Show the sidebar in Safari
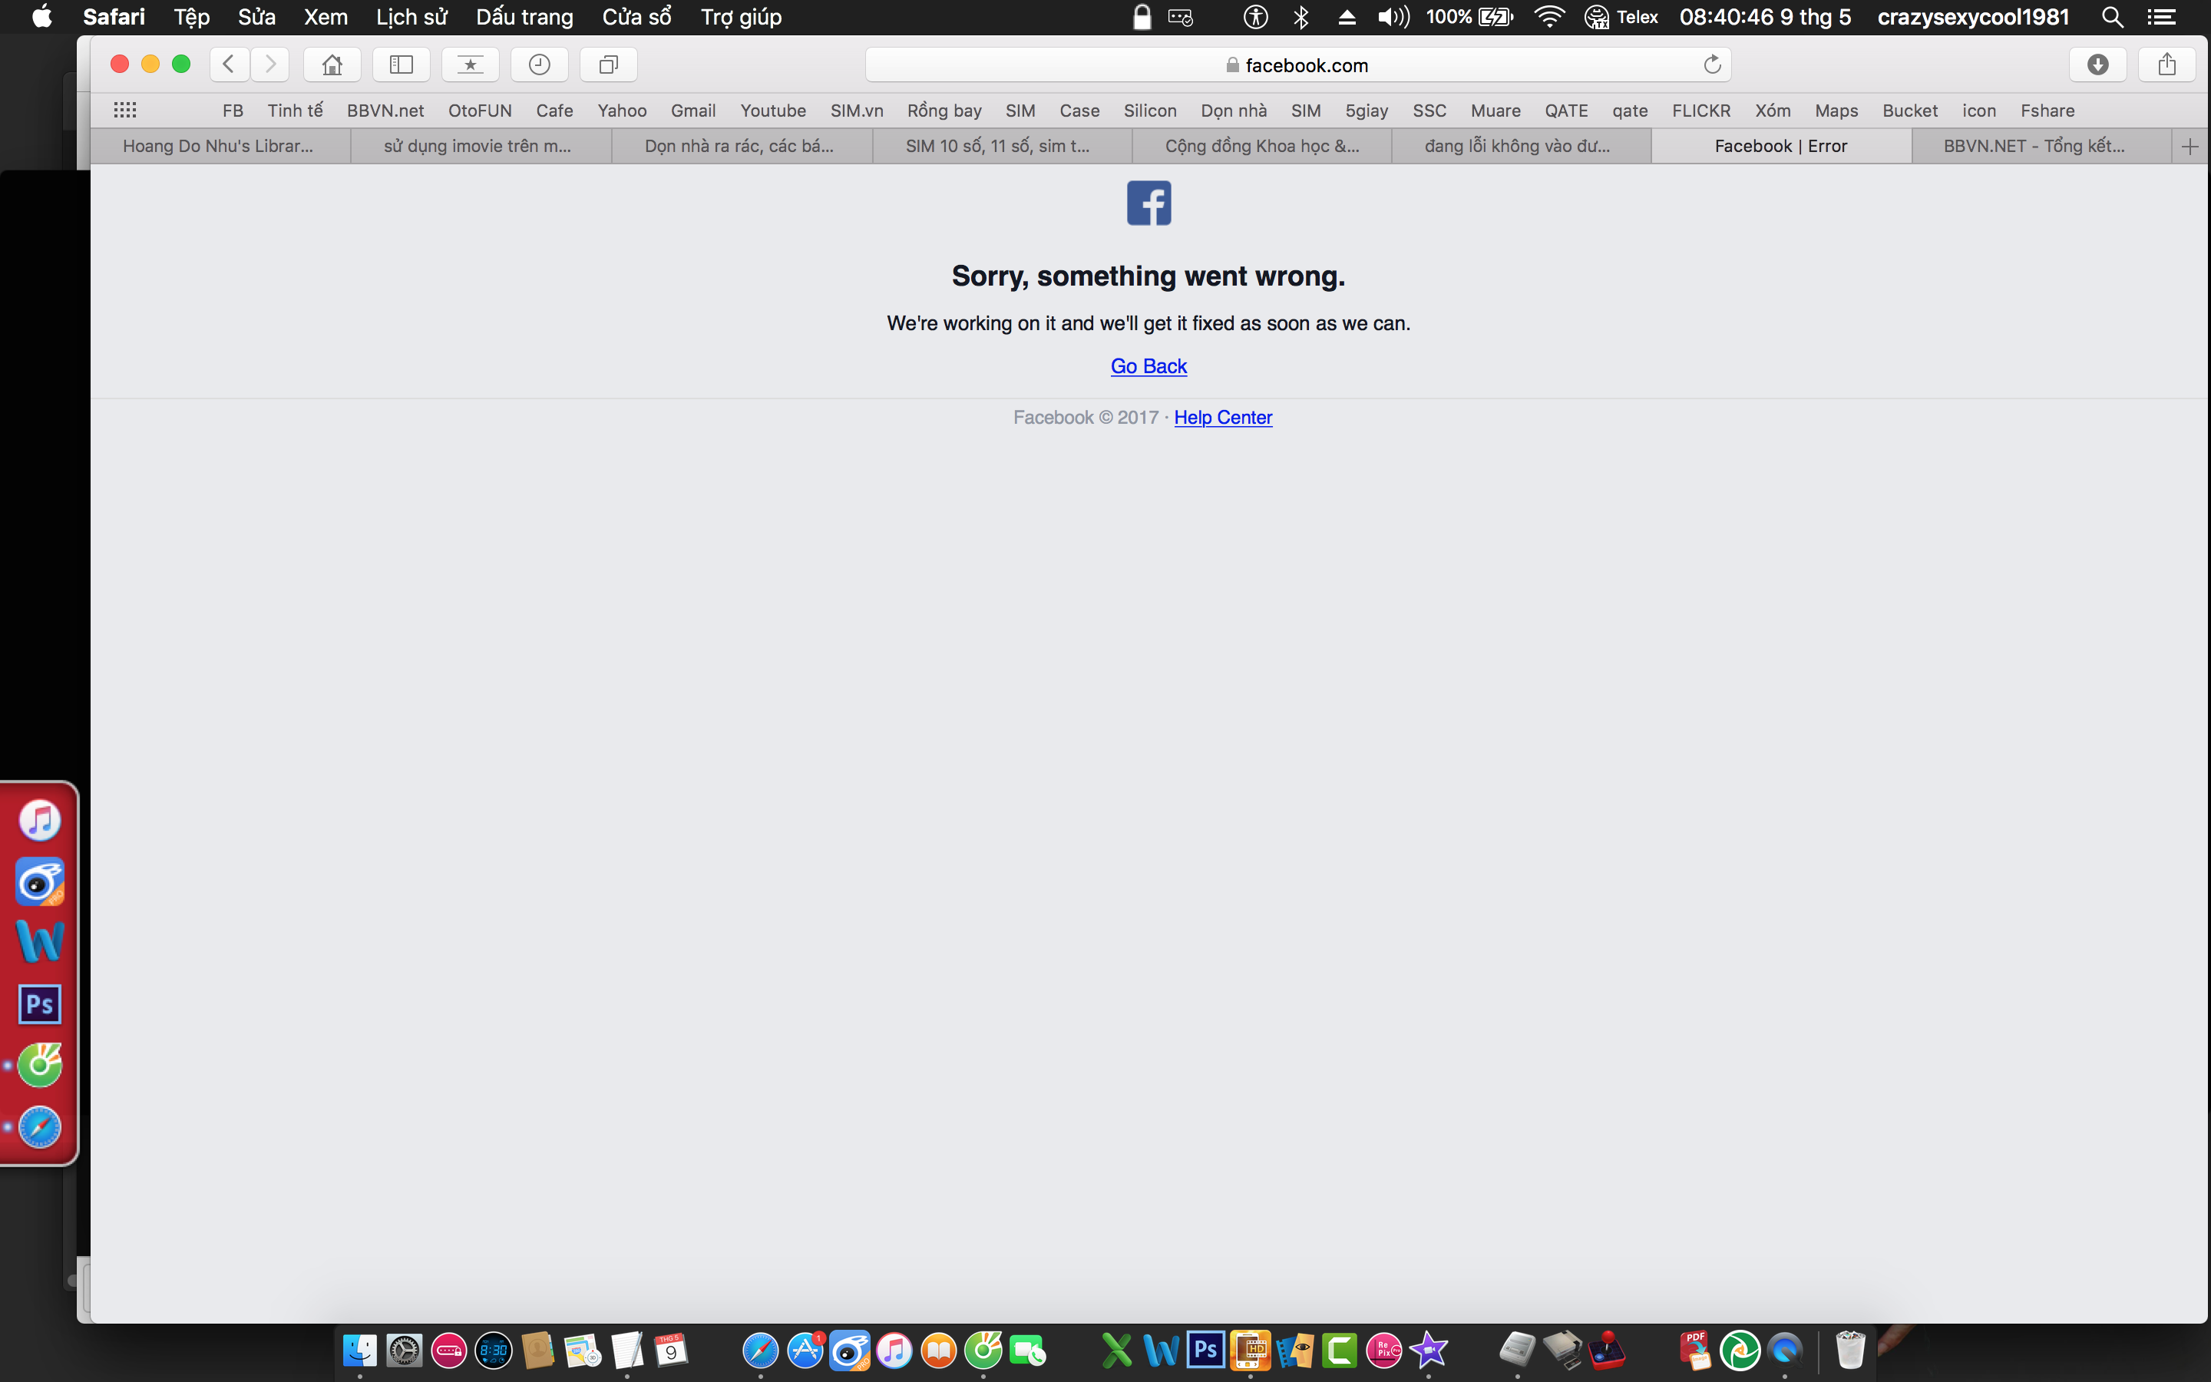 pyautogui.click(x=402, y=64)
